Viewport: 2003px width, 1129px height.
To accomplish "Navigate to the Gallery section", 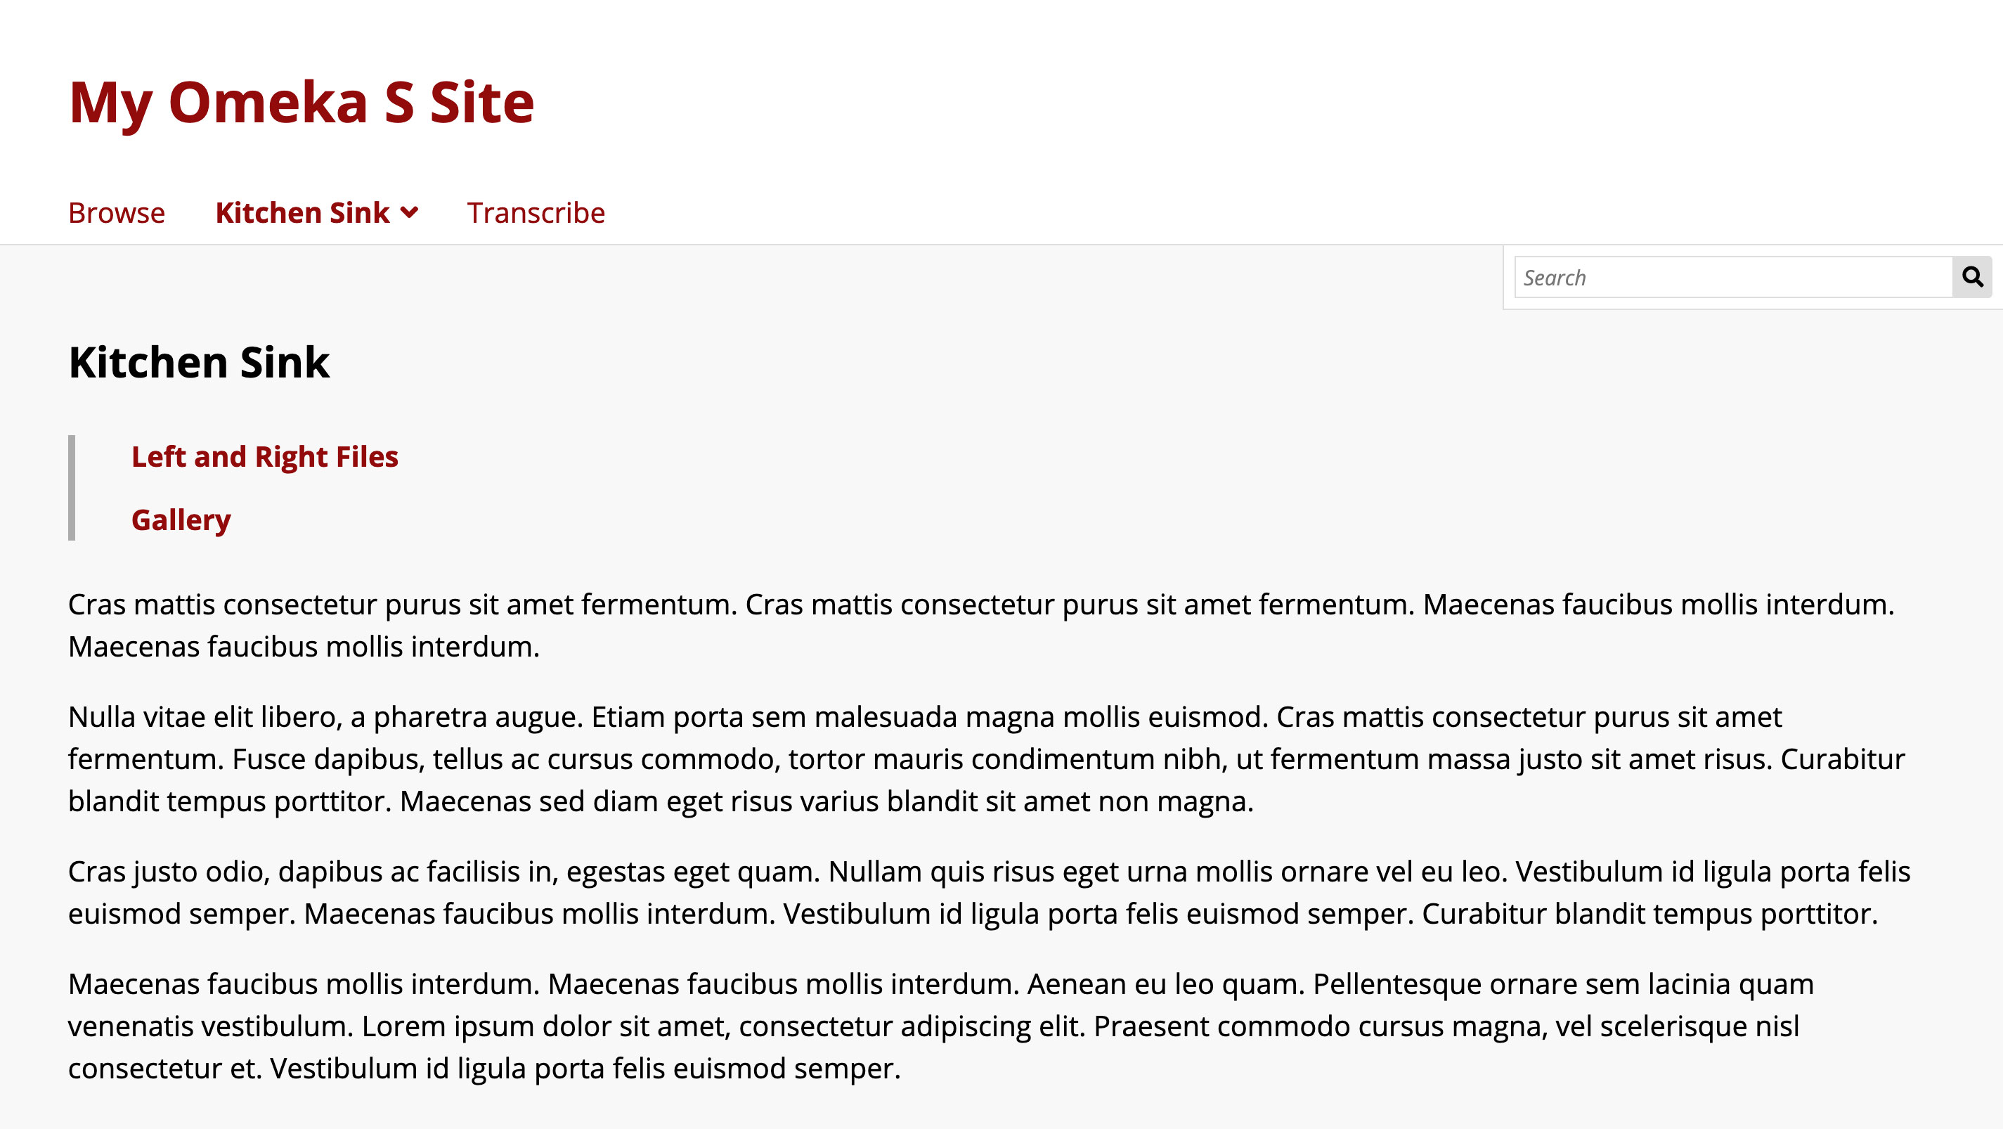I will coord(179,519).
